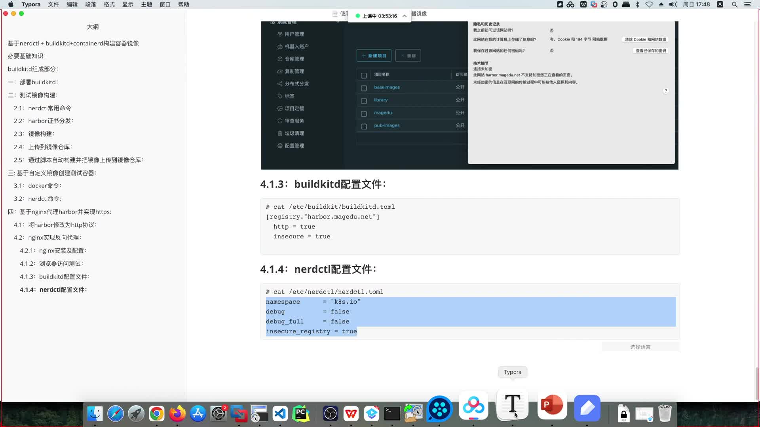
Task: Open Visual Studio Code from the Dock
Action: click(x=280, y=413)
